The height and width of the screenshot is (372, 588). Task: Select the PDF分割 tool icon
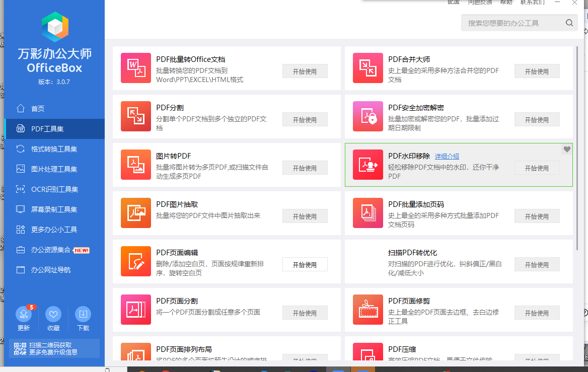(x=136, y=116)
